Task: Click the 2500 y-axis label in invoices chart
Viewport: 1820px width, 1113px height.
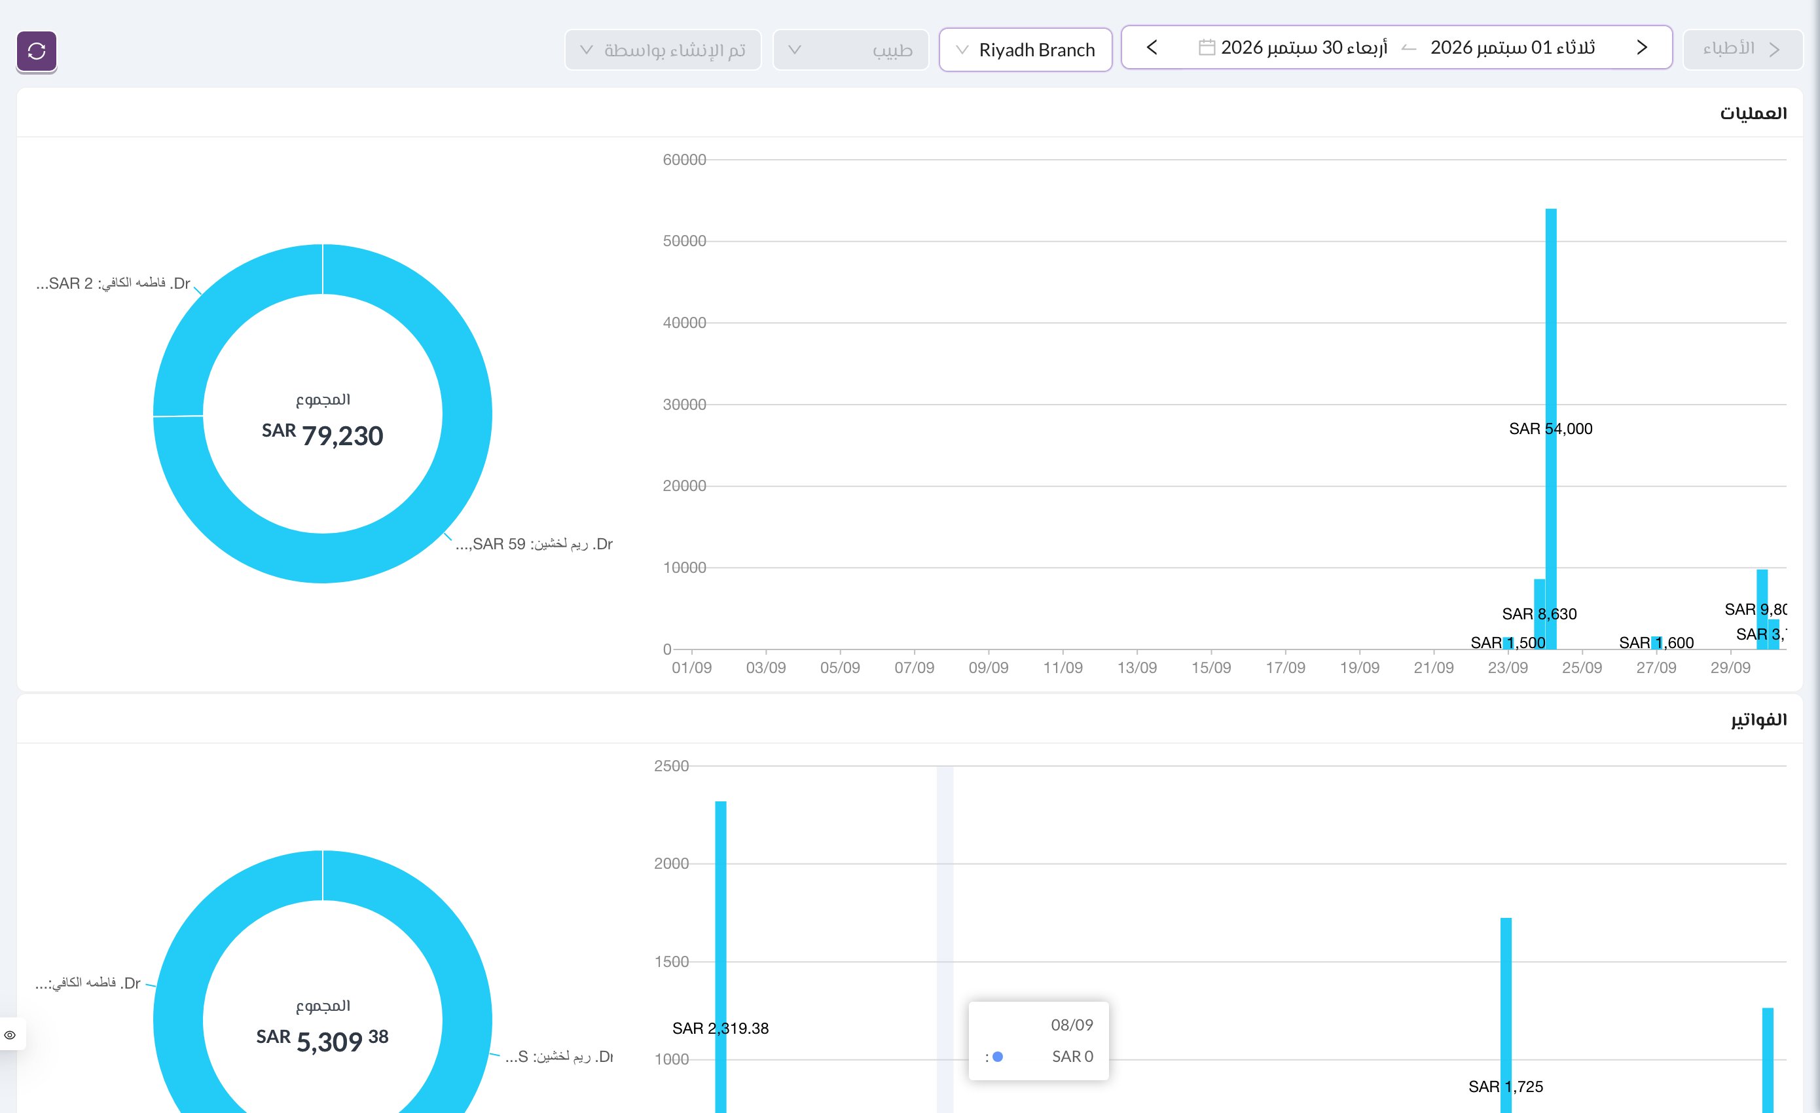Action: pyautogui.click(x=670, y=766)
